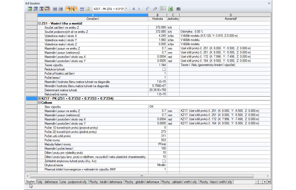296x190 pixels.
Task: Open the Linie - podporové síly tab
Action: click(x=73, y=182)
